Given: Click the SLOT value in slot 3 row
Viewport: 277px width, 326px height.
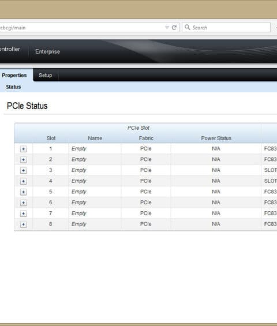Looking at the screenshot, I should 270,170.
